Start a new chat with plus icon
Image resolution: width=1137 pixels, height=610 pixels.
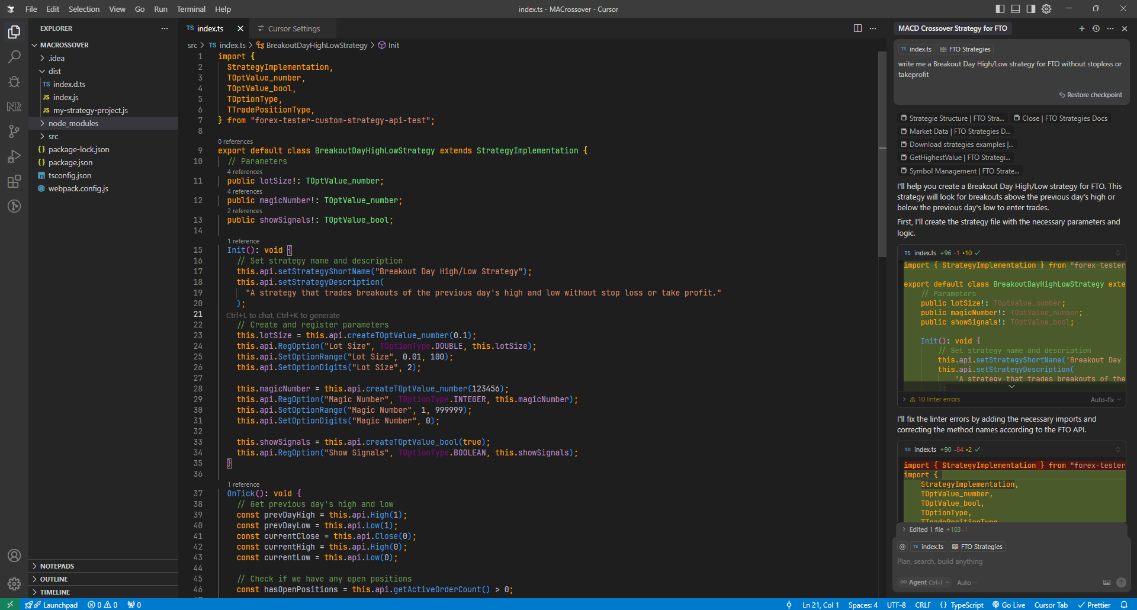[x=1081, y=28]
